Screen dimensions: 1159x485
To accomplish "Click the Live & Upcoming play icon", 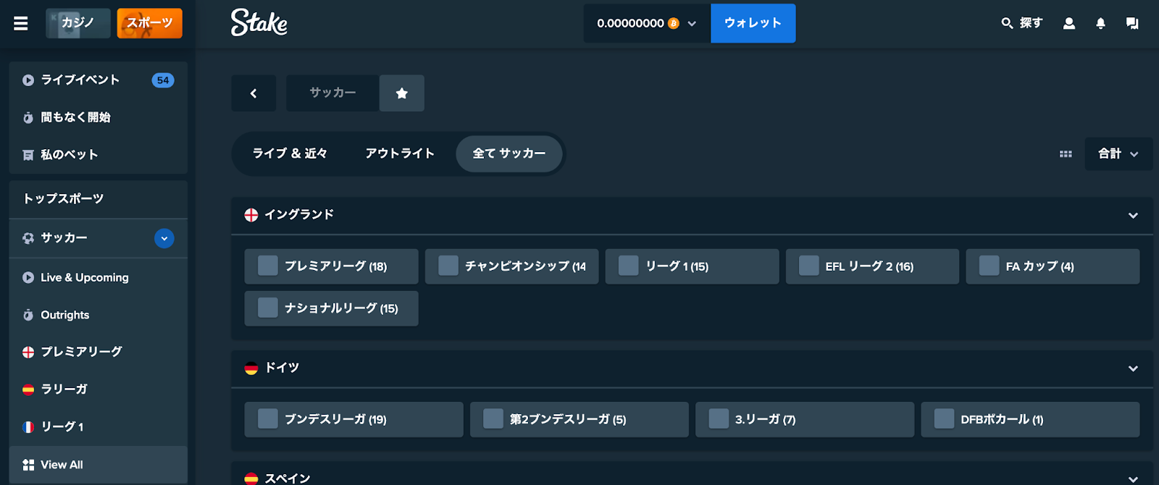I will 28,277.
